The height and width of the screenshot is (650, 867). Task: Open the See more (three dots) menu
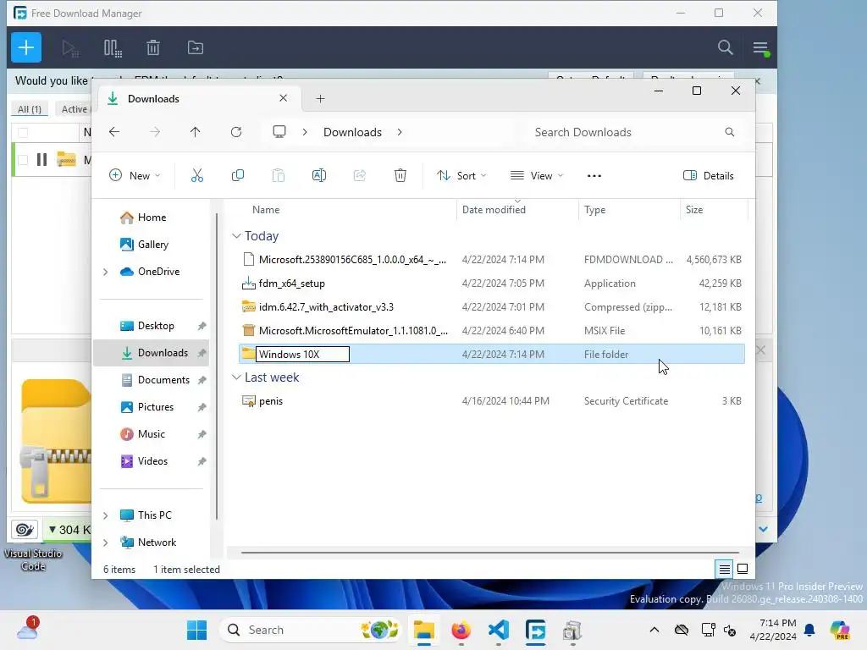pyautogui.click(x=594, y=176)
